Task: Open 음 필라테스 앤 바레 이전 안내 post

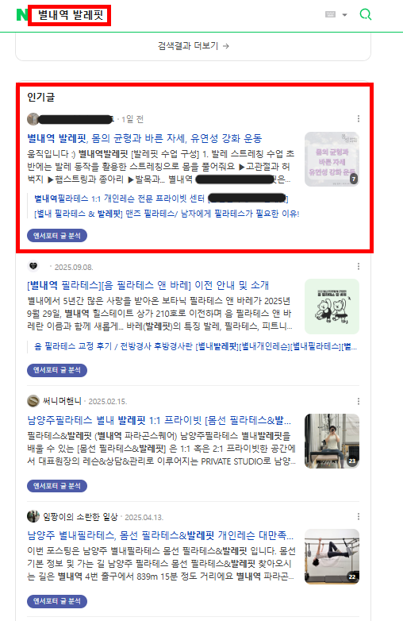Action: 148,285
